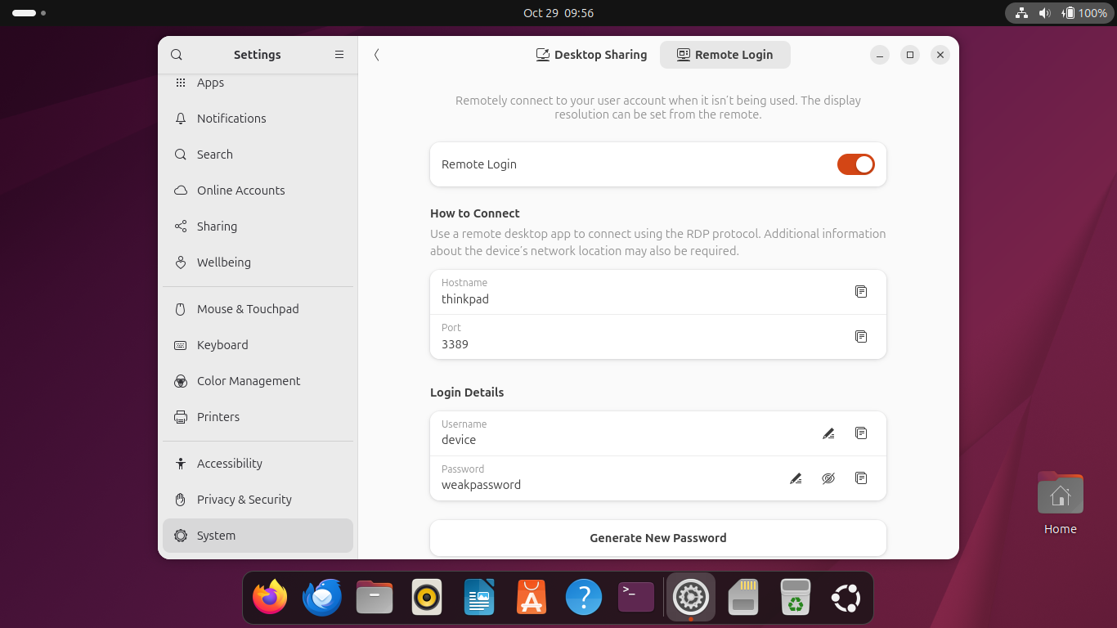Copy the Password to clipboard
The image size is (1117, 628).
(x=861, y=478)
